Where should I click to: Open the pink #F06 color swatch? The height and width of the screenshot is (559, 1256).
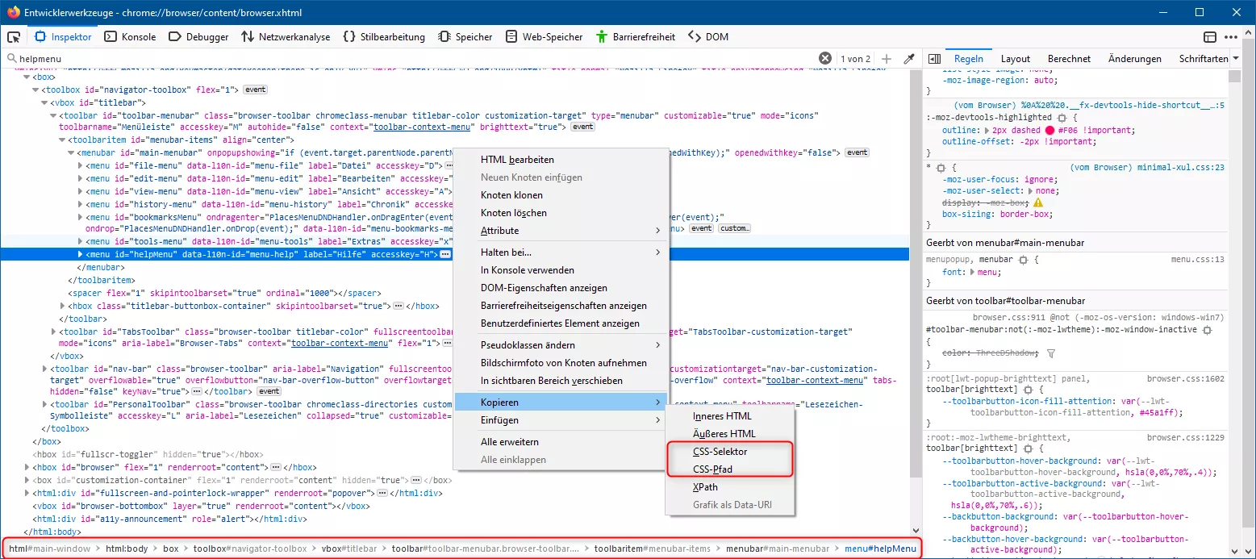tap(1049, 130)
